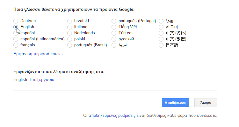
Task: Select the Deutsch language radio button
Action: click(16, 21)
